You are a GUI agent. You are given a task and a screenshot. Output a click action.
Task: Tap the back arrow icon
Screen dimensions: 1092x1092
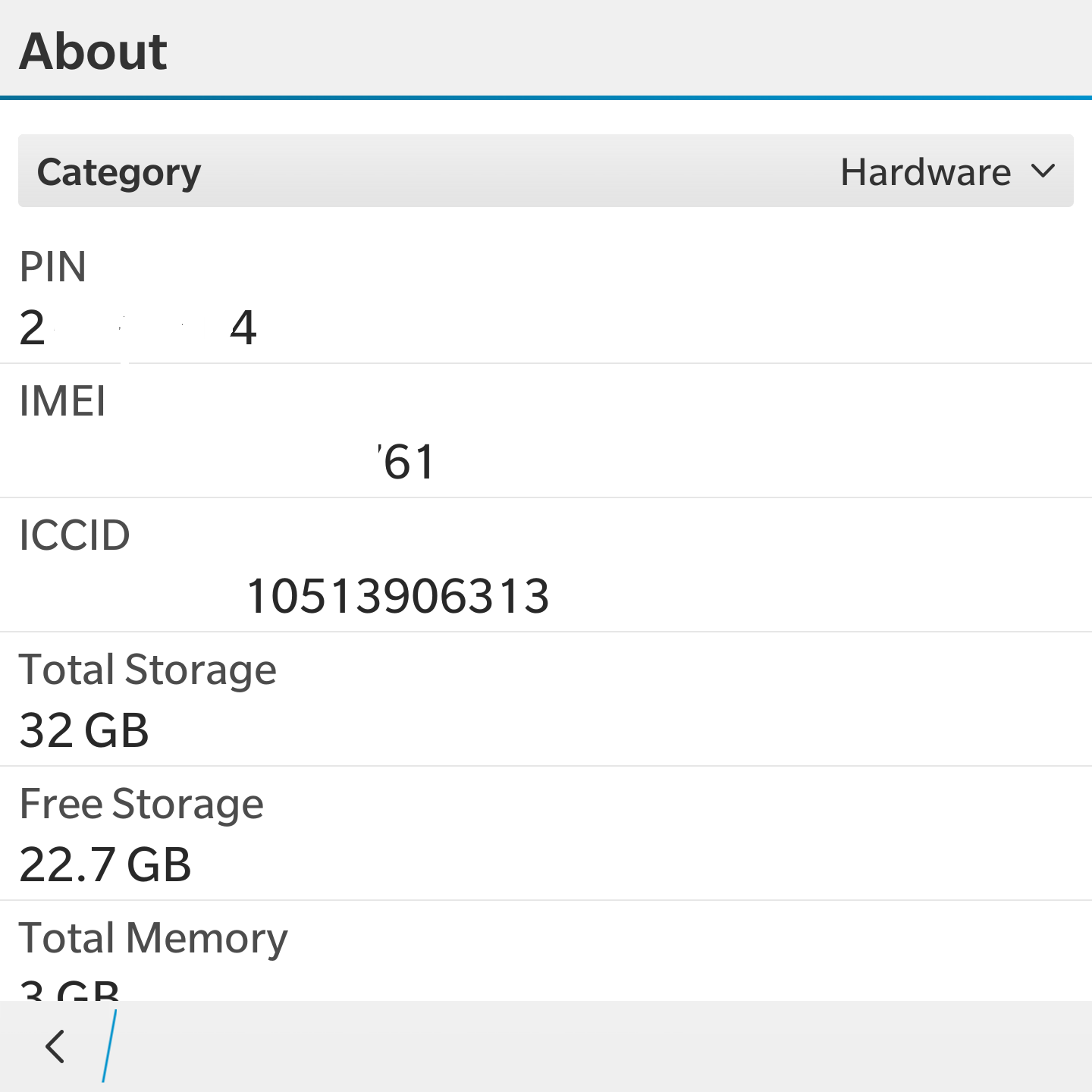(x=55, y=1046)
